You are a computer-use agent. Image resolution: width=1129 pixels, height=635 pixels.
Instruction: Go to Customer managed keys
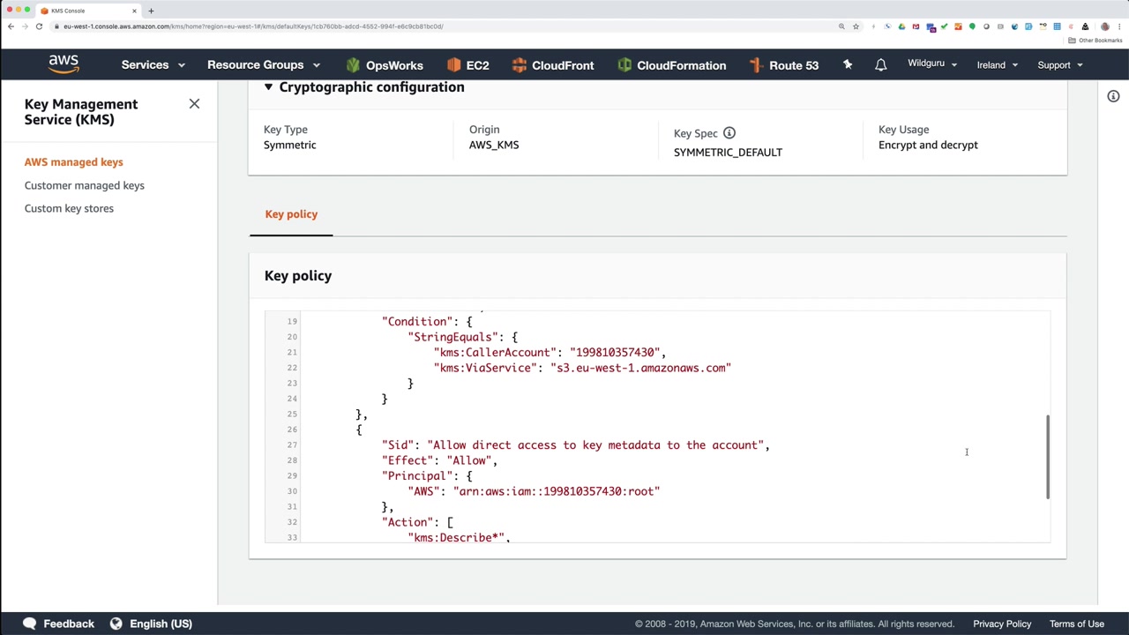tap(85, 185)
